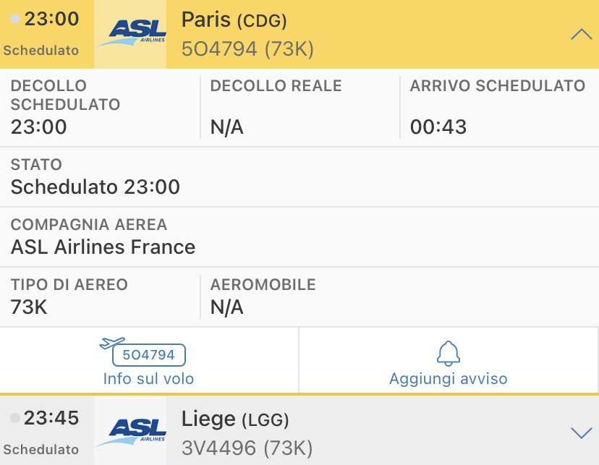Click ASL Airlines France company name

point(103,247)
